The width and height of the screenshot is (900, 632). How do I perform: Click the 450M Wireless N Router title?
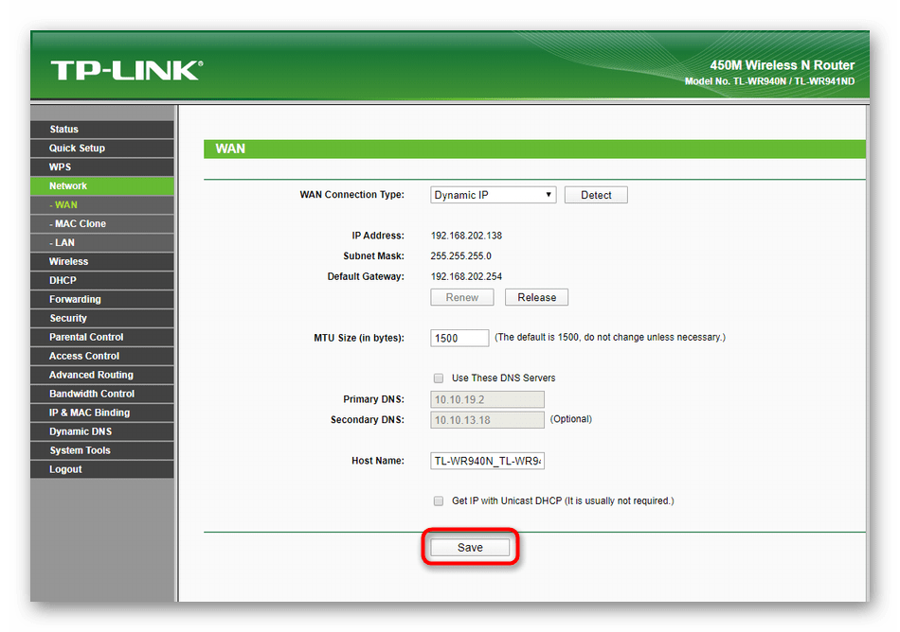tap(783, 65)
